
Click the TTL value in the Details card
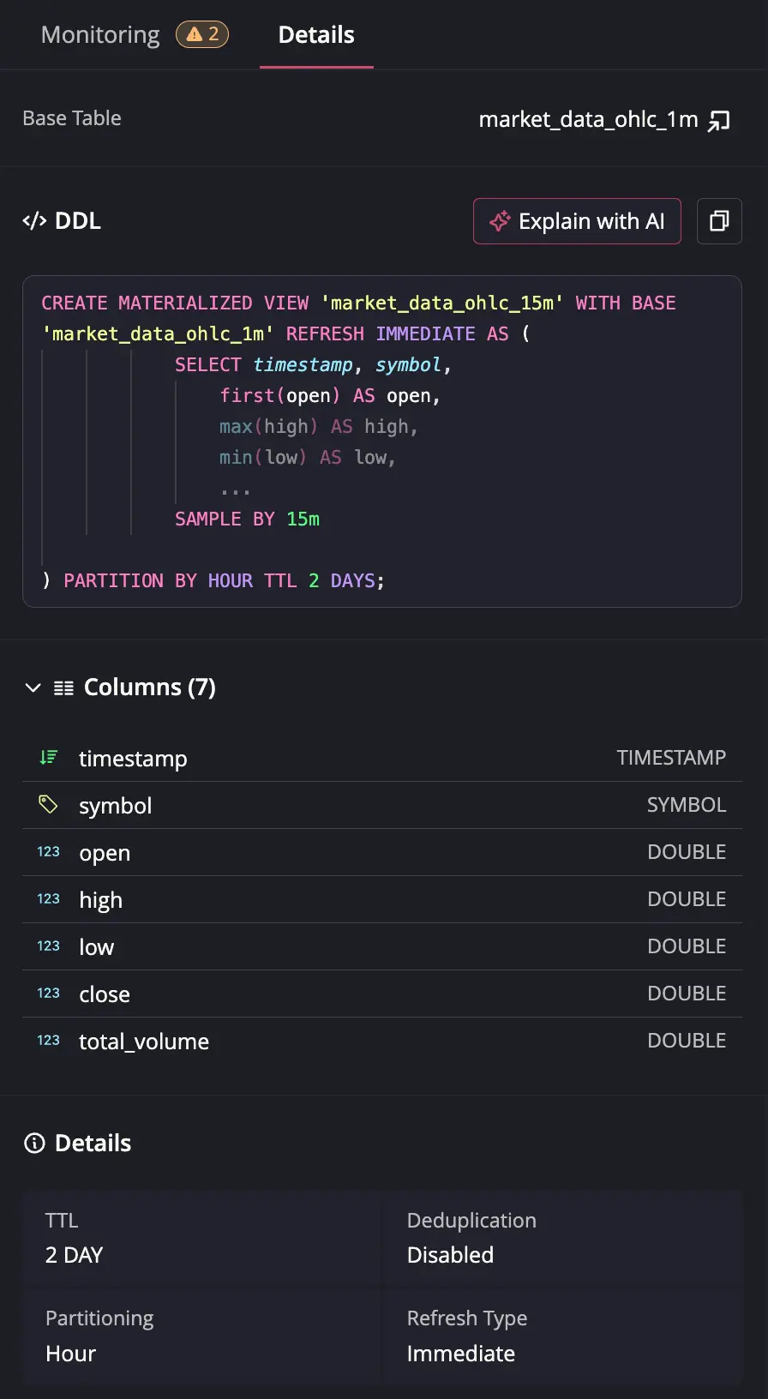click(73, 1254)
